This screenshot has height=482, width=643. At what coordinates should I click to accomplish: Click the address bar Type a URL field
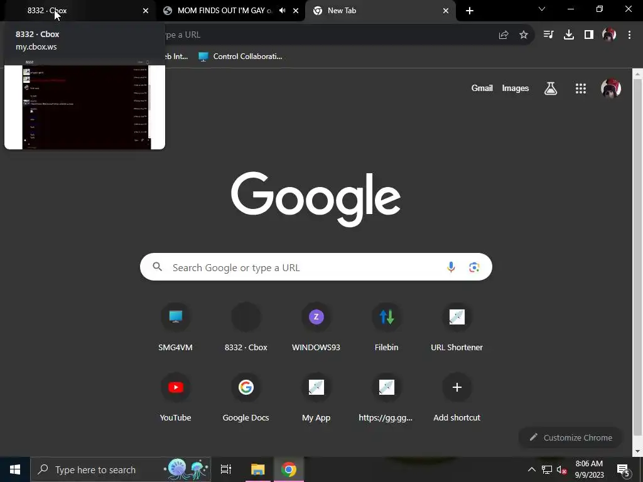(324, 35)
